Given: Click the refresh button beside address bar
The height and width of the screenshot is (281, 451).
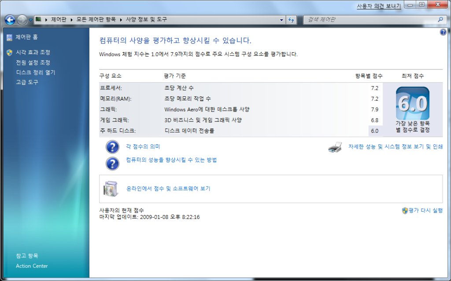Looking at the screenshot, I should [292, 20].
